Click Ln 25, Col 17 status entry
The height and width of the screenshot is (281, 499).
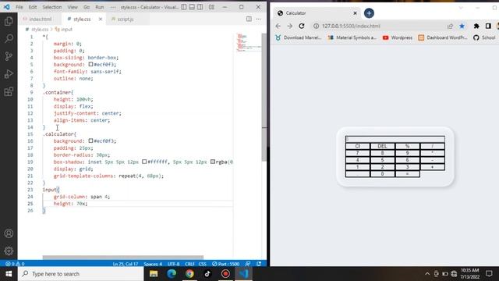(x=126, y=264)
